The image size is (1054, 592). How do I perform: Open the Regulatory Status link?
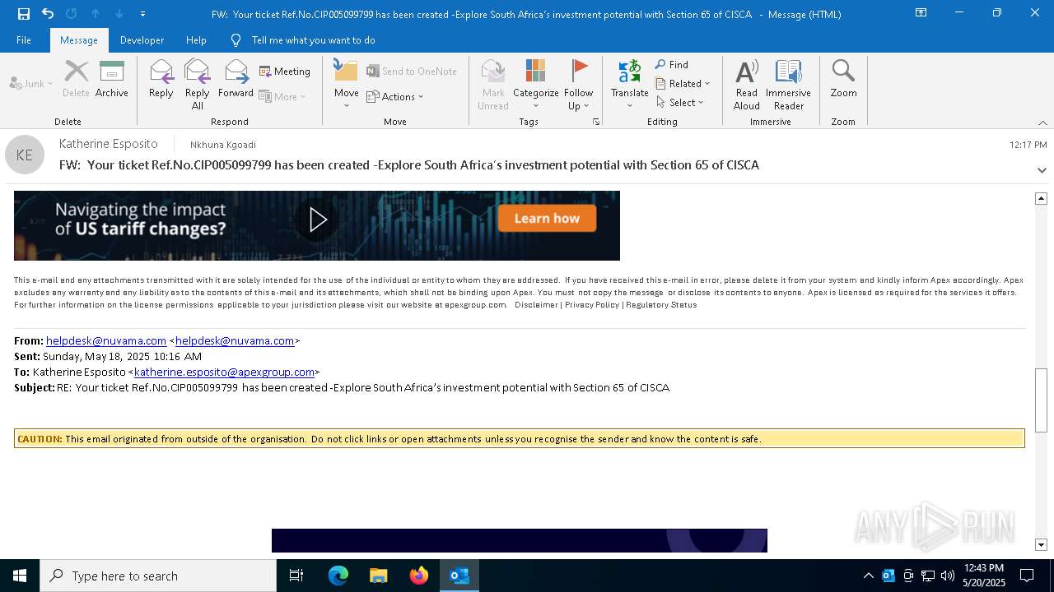(661, 305)
